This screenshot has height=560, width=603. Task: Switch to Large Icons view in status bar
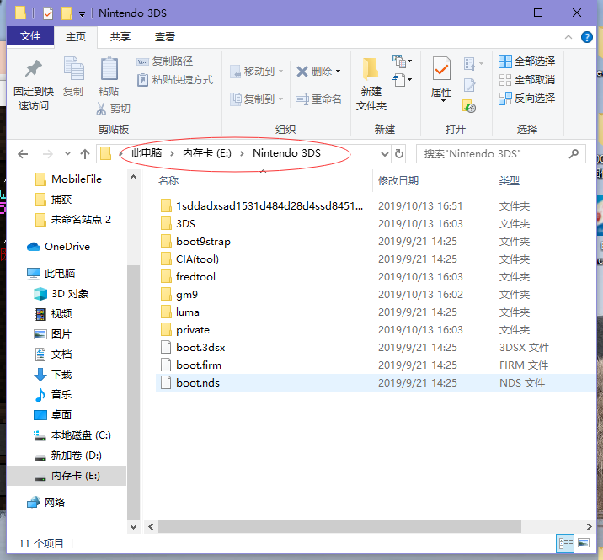[x=584, y=543]
